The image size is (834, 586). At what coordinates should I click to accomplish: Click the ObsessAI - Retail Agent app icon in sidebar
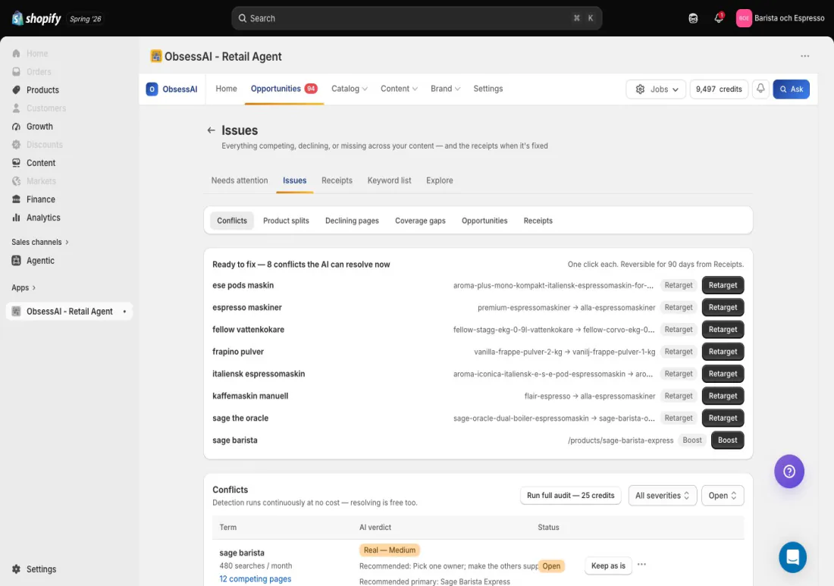16,311
